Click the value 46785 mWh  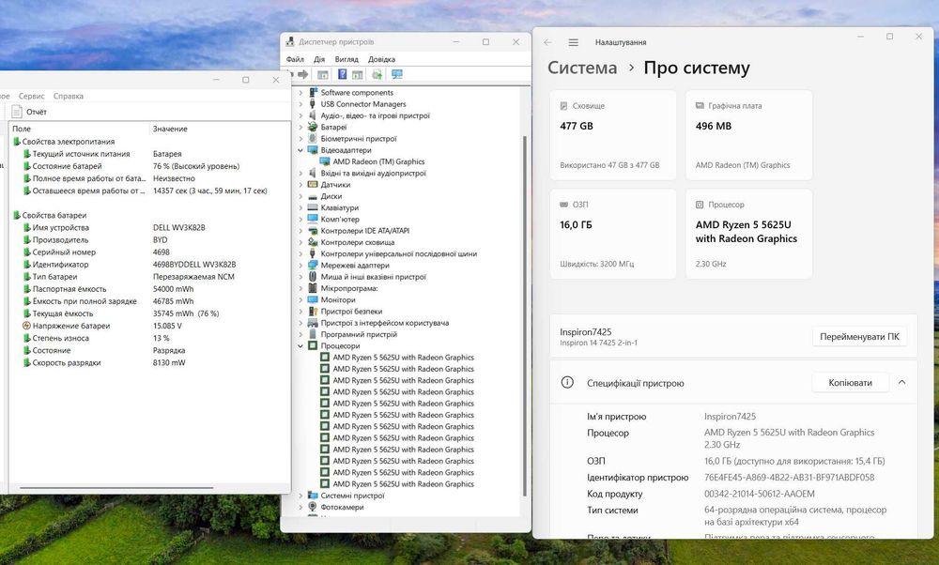pyautogui.click(x=173, y=301)
